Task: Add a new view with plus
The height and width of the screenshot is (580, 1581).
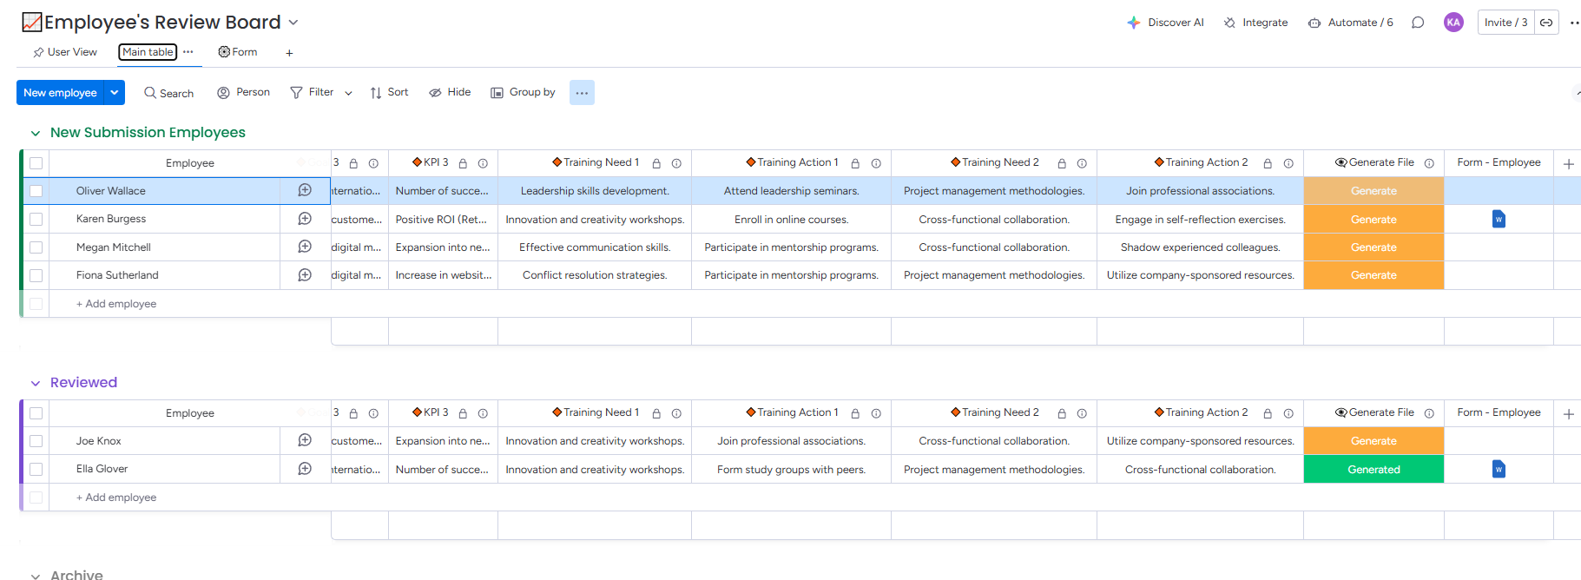Action: tap(289, 53)
